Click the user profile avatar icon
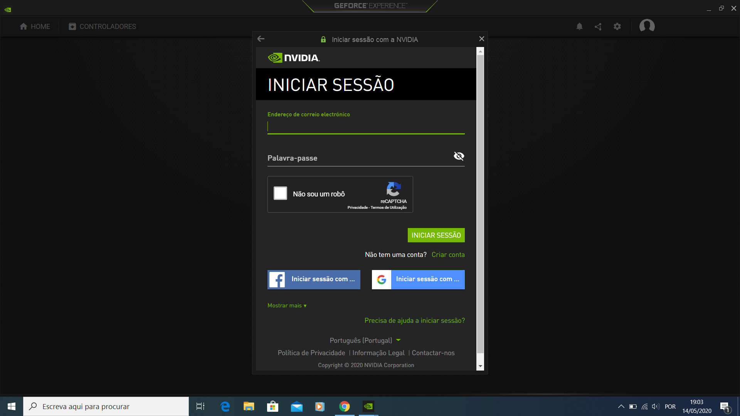Screen dimensions: 740x416 click(647, 26)
